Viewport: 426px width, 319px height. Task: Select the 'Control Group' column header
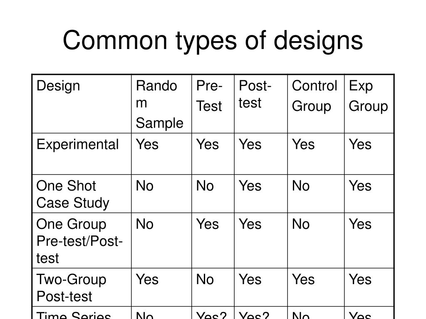(x=316, y=104)
